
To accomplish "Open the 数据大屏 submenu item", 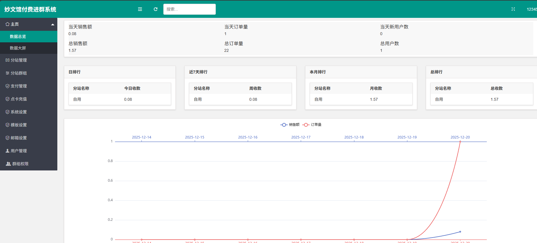I will 18,48.
